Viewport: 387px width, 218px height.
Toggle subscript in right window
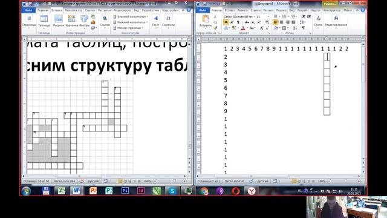coord(253,22)
